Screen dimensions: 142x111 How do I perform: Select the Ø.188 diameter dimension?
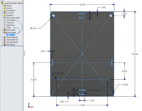point(60,73)
